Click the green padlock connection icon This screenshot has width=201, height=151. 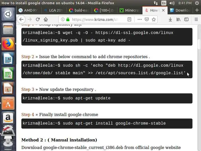tap(68, 20)
